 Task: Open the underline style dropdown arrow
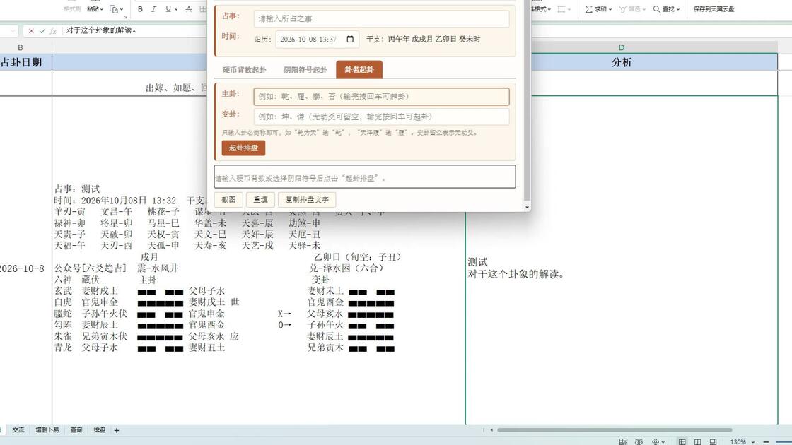pyautogui.click(x=176, y=10)
